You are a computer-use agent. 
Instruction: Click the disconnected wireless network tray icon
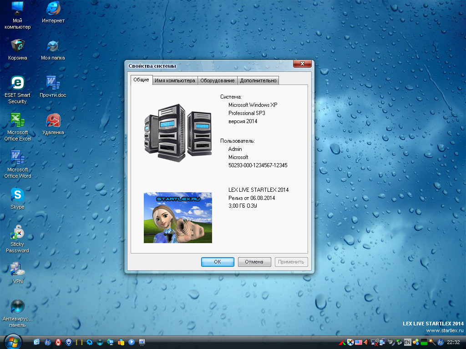375,343
